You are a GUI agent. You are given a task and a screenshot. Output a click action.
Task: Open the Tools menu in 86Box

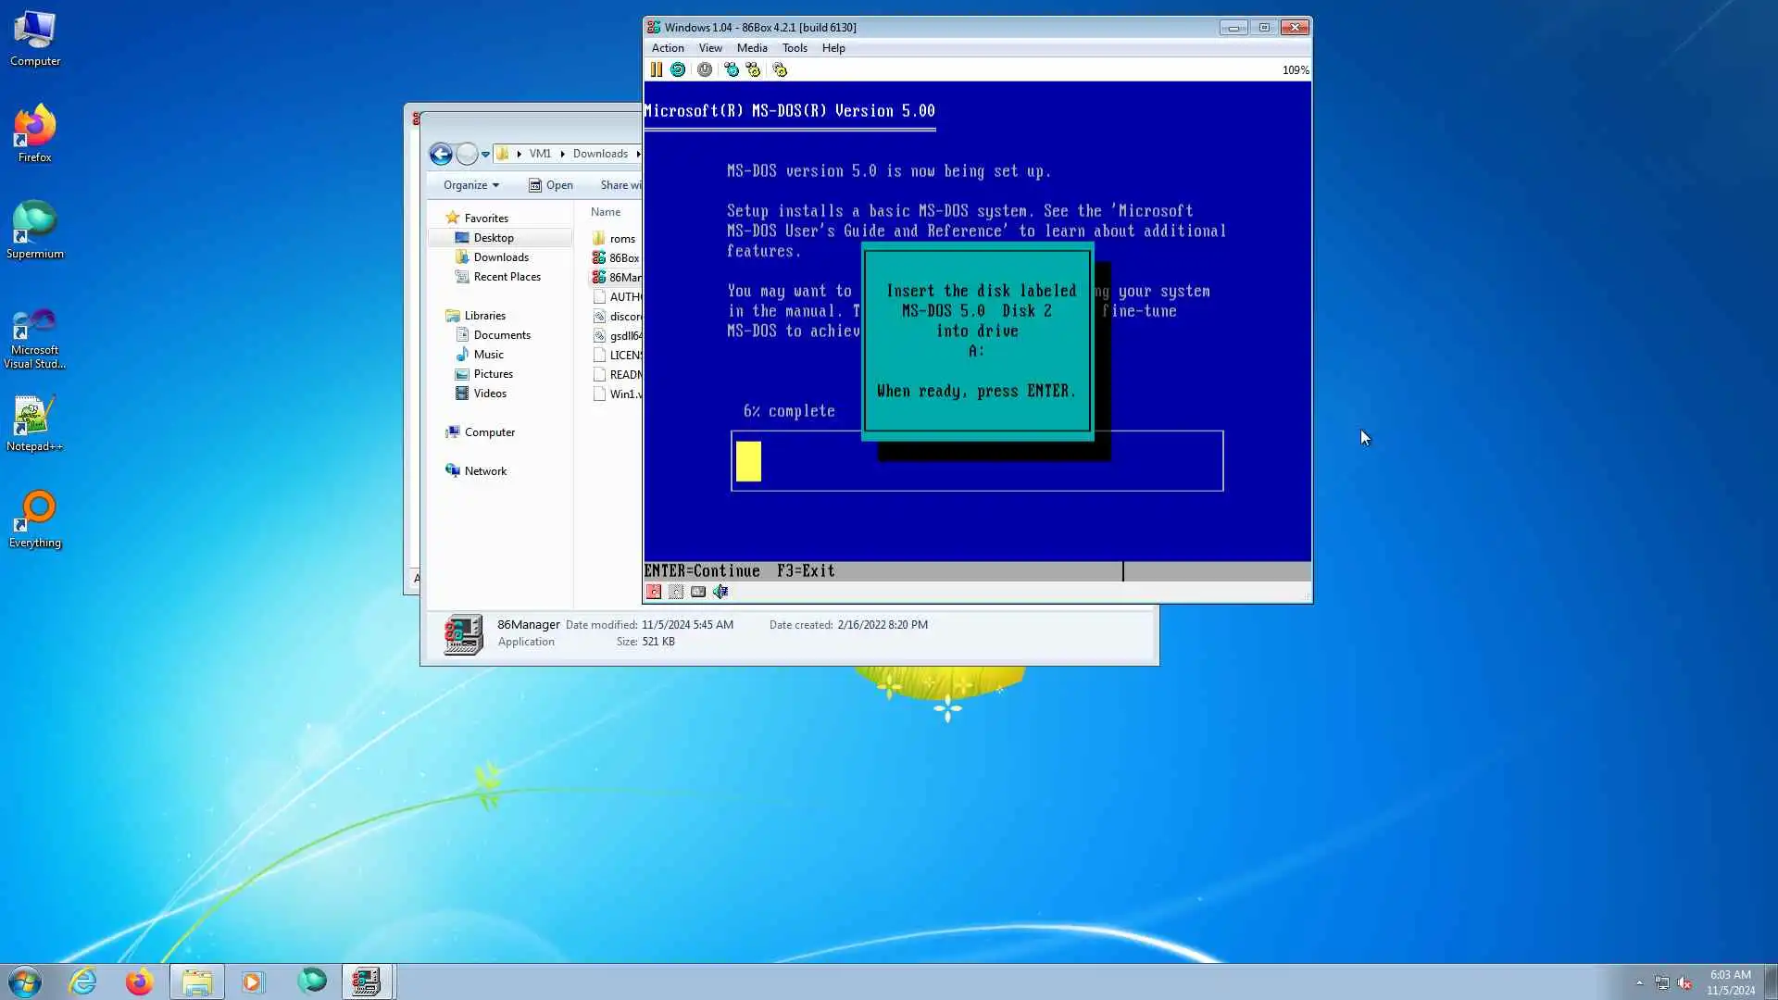point(794,48)
